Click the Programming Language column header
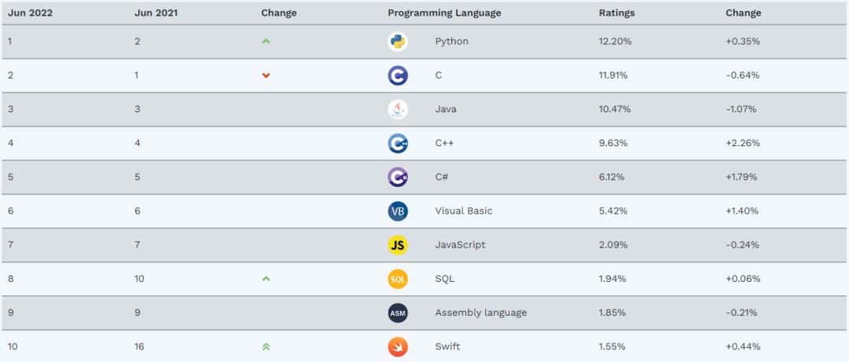849x362 pixels. (x=444, y=13)
